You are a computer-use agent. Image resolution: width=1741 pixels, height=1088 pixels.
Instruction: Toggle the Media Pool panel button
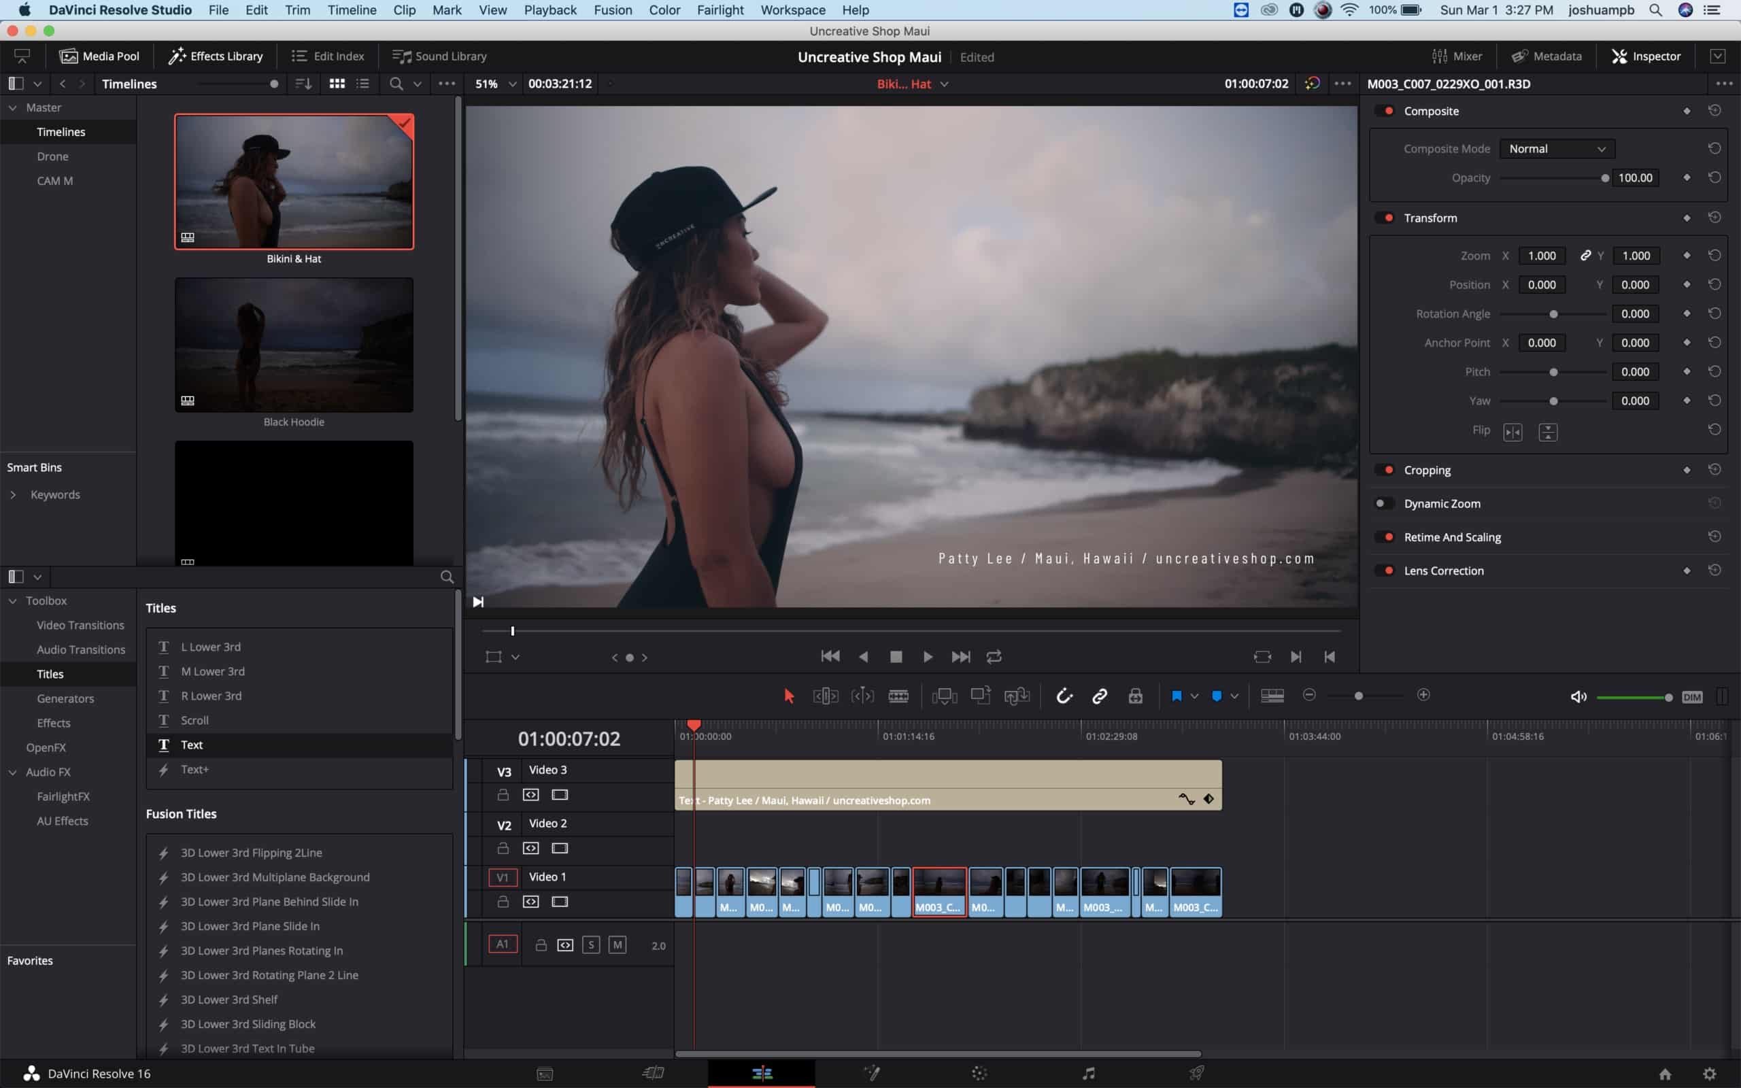tap(99, 56)
